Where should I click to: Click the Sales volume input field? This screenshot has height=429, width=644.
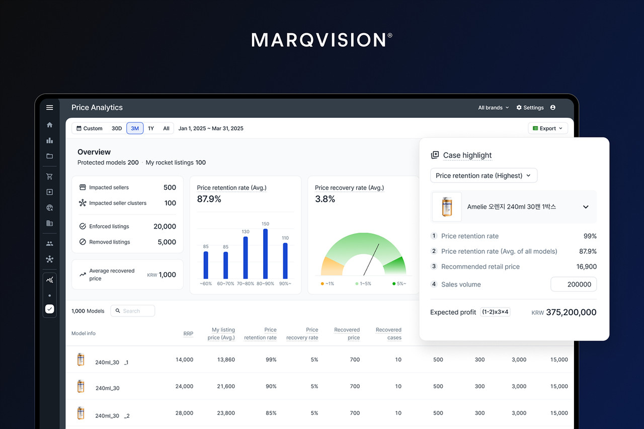click(x=574, y=284)
